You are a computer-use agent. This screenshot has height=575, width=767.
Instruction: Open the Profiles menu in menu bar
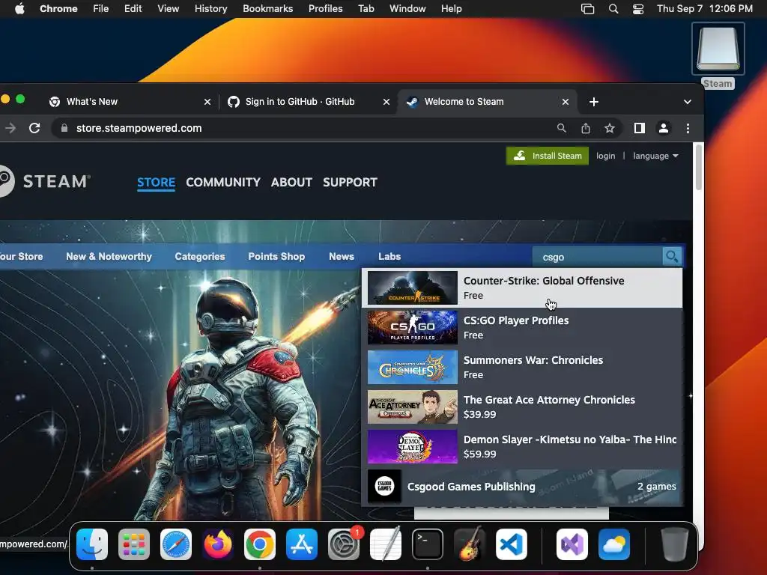[x=325, y=9]
